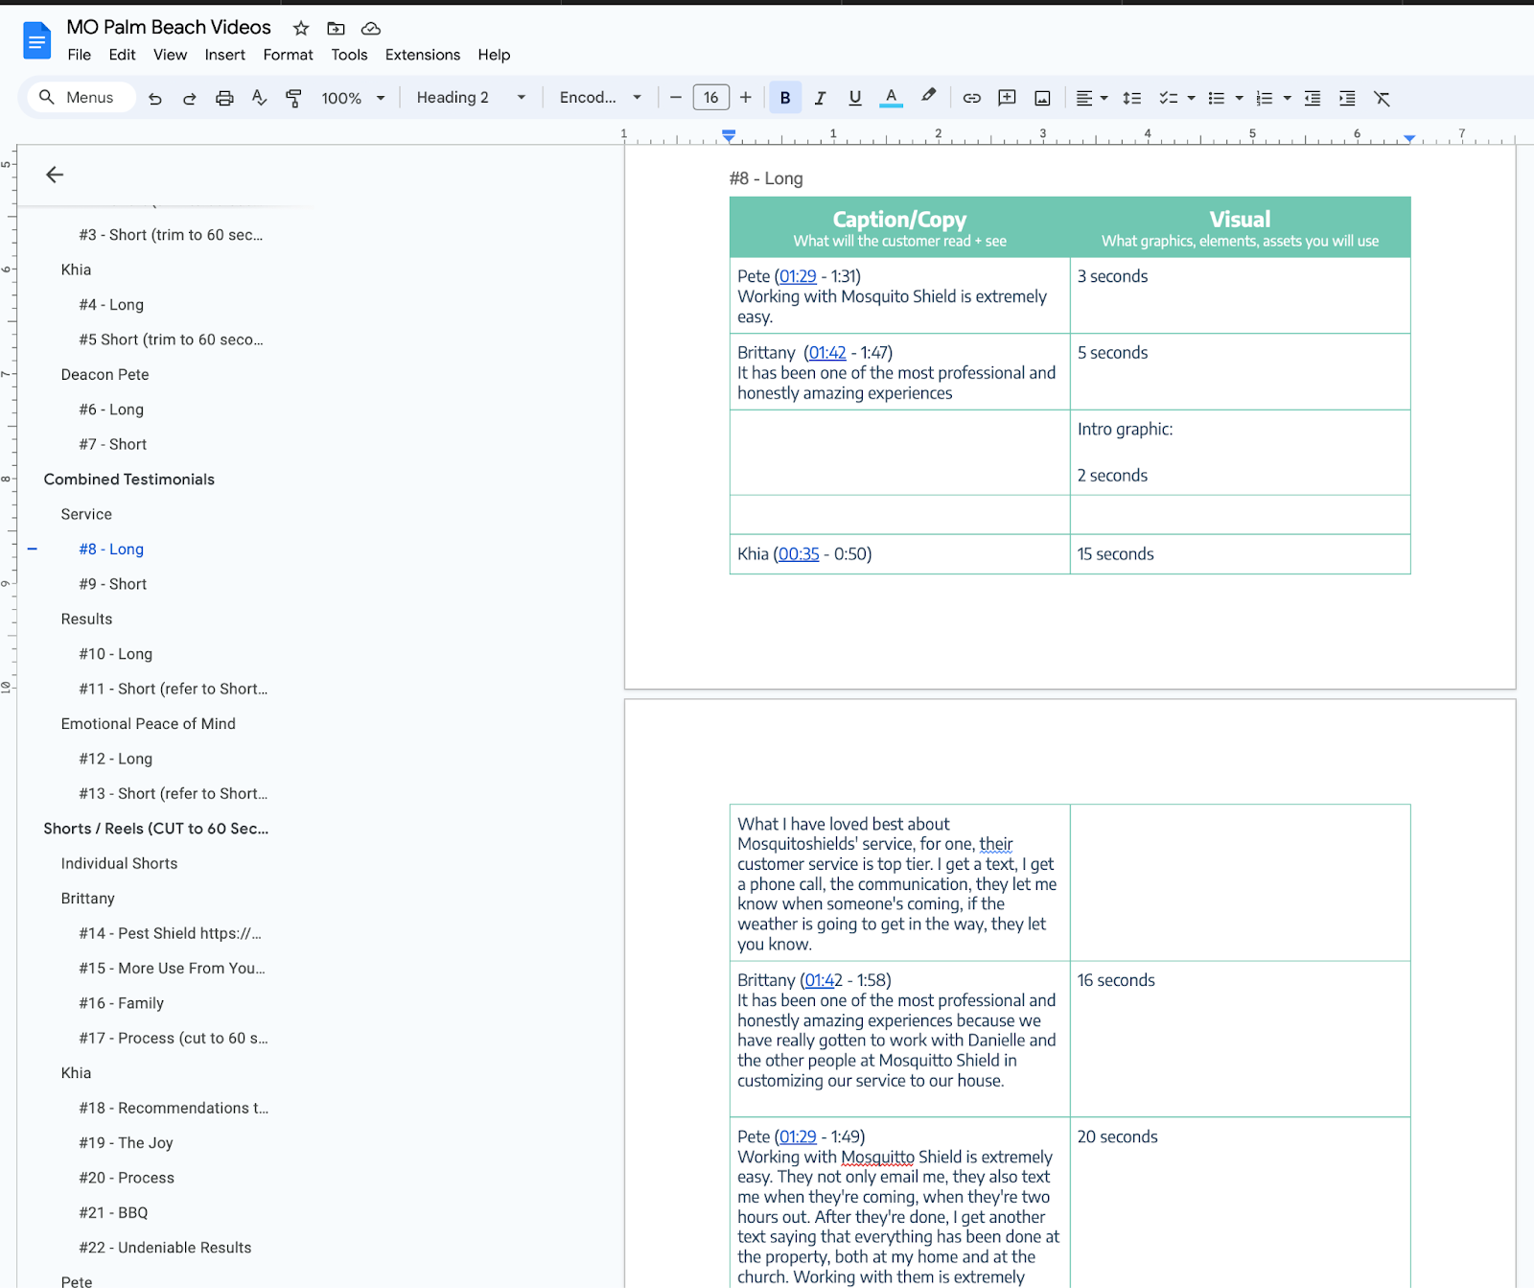Click the numbered list icon
This screenshot has width=1534, height=1288.
[x=1265, y=98]
